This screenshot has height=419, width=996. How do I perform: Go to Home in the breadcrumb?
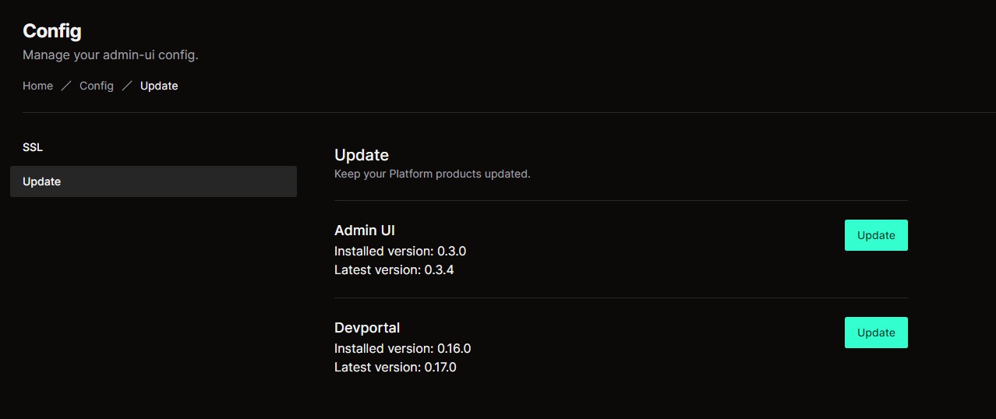pos(37,86)
